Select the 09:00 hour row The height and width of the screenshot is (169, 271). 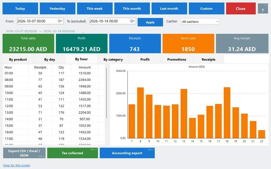click(54, 86)
